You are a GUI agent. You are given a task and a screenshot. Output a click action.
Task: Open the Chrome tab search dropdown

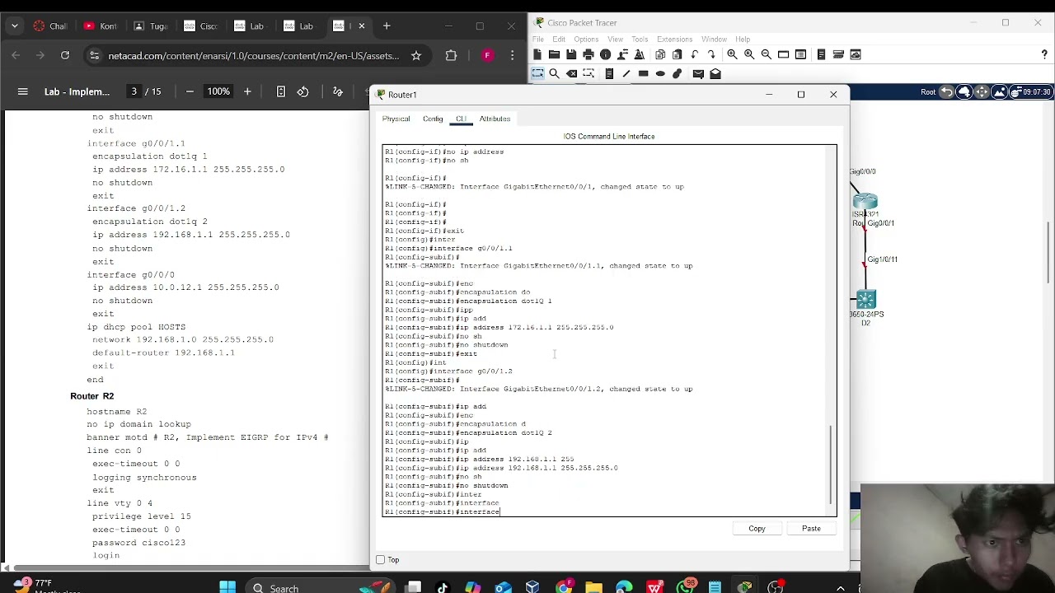[x=15, y=26]
